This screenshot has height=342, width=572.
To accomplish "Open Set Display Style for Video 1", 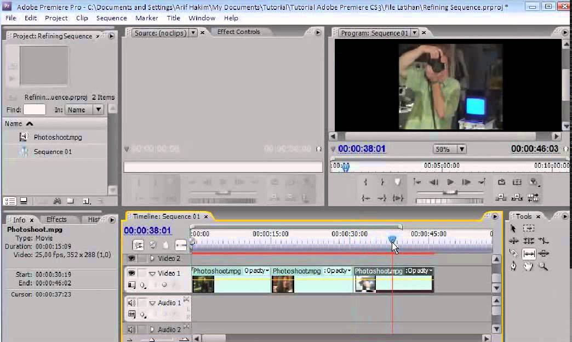I will pyautogui.click(x=131, y=285).
